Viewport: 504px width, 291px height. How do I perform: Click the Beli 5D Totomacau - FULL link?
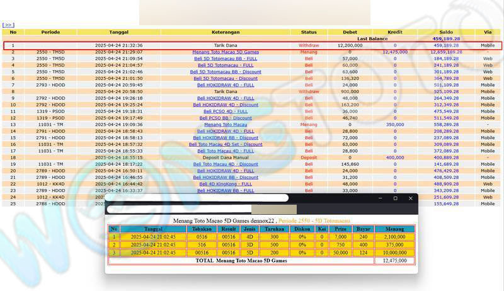pyautogui.click(x=226, y=65)
